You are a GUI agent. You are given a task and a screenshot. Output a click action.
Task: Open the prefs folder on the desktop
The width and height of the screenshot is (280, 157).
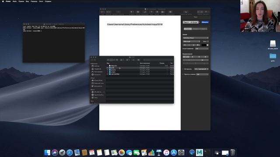[273, 56]
